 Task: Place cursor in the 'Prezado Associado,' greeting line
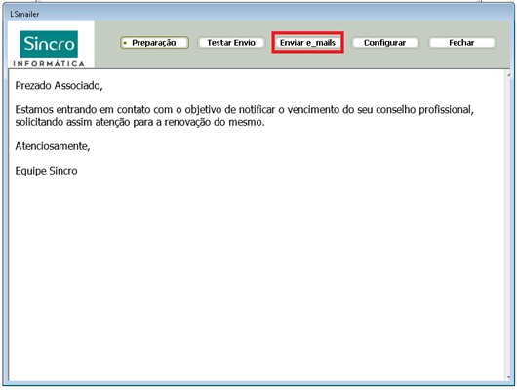60,86
